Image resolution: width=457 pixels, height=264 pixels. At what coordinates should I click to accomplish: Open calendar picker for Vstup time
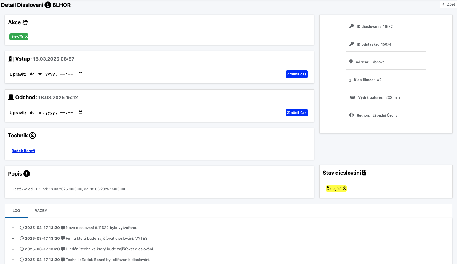coord(80,74)
